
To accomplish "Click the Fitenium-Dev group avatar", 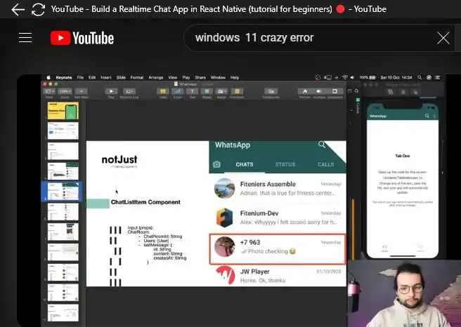I will point(225,218).
